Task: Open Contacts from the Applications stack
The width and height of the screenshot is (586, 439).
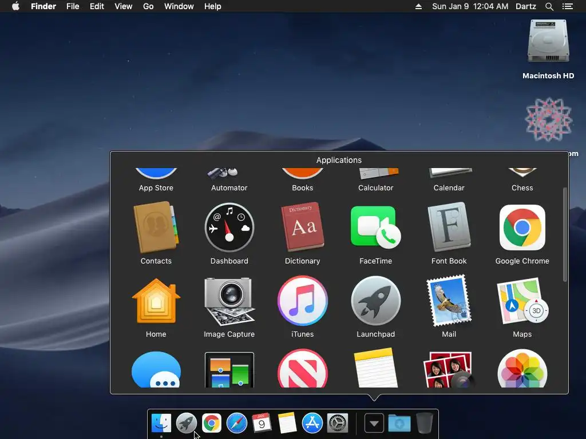Action: click(x=156, y=228)
